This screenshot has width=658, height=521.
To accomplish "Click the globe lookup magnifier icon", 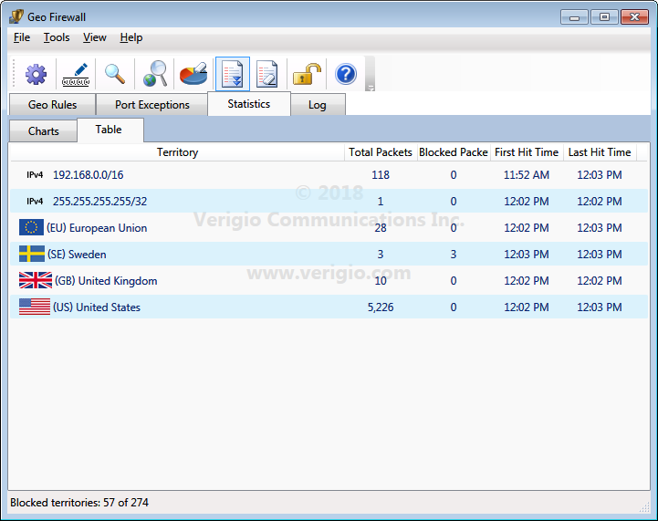I will pos(155,74).
